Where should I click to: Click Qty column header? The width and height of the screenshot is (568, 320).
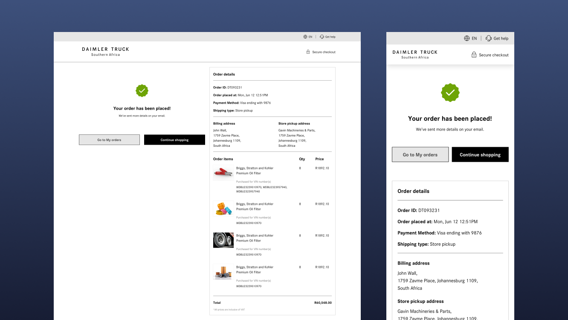pos(302,159)
